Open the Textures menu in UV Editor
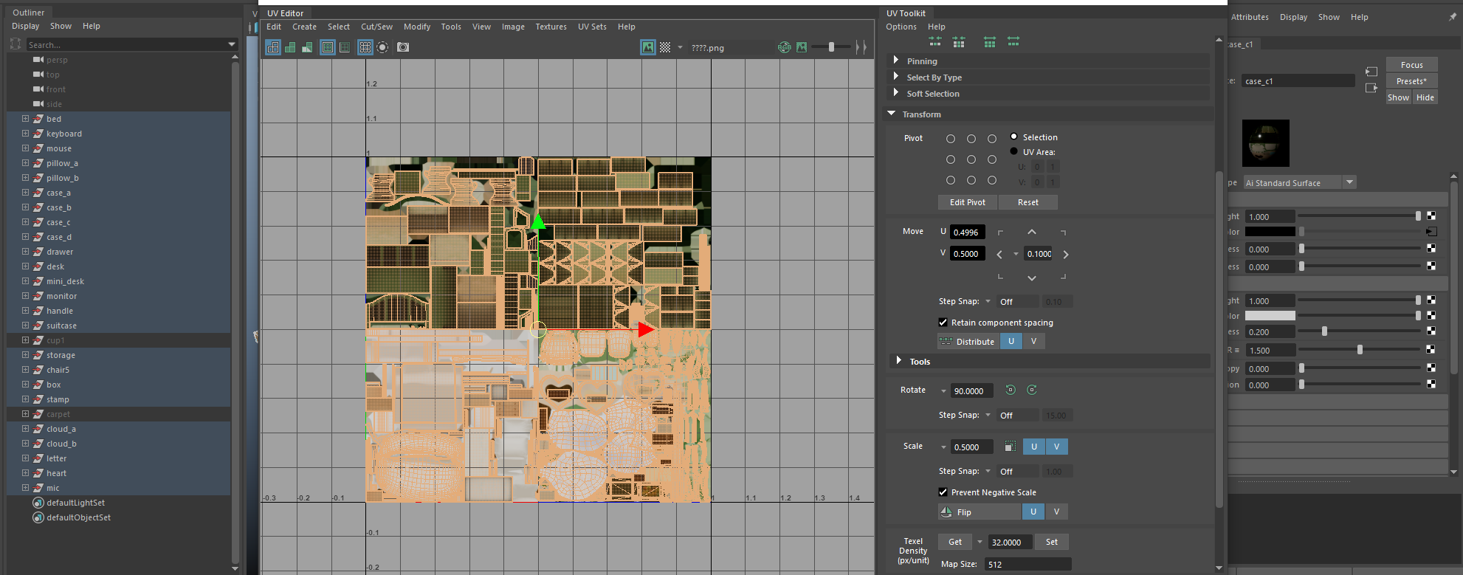This screenshot has height=575, width=1463. point(551,27)
